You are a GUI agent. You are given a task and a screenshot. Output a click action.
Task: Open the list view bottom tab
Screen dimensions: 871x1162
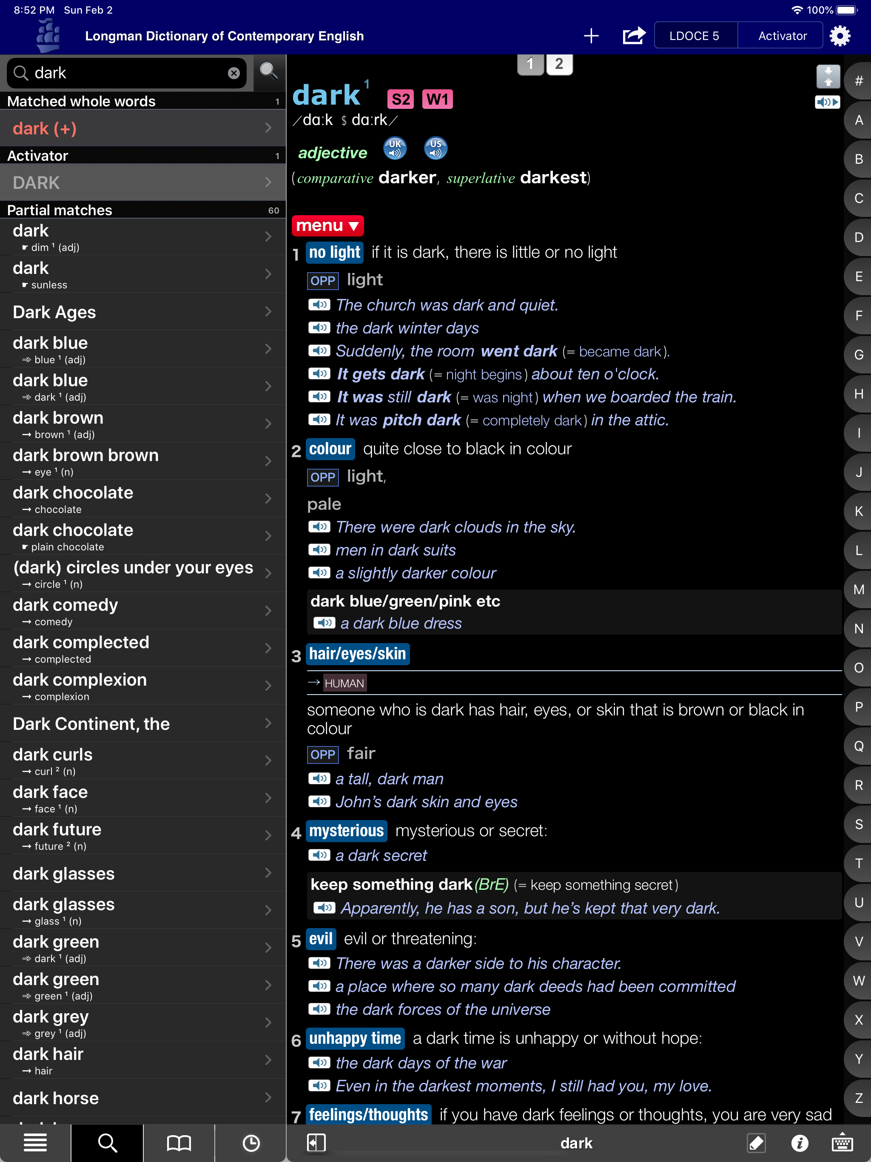coord(35,1143)
